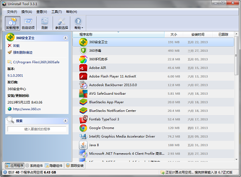Image resolution: width=241 pixels, height=177 pixels.
Task: Select the Java 8 icon
Action: [x=83, y=145]
